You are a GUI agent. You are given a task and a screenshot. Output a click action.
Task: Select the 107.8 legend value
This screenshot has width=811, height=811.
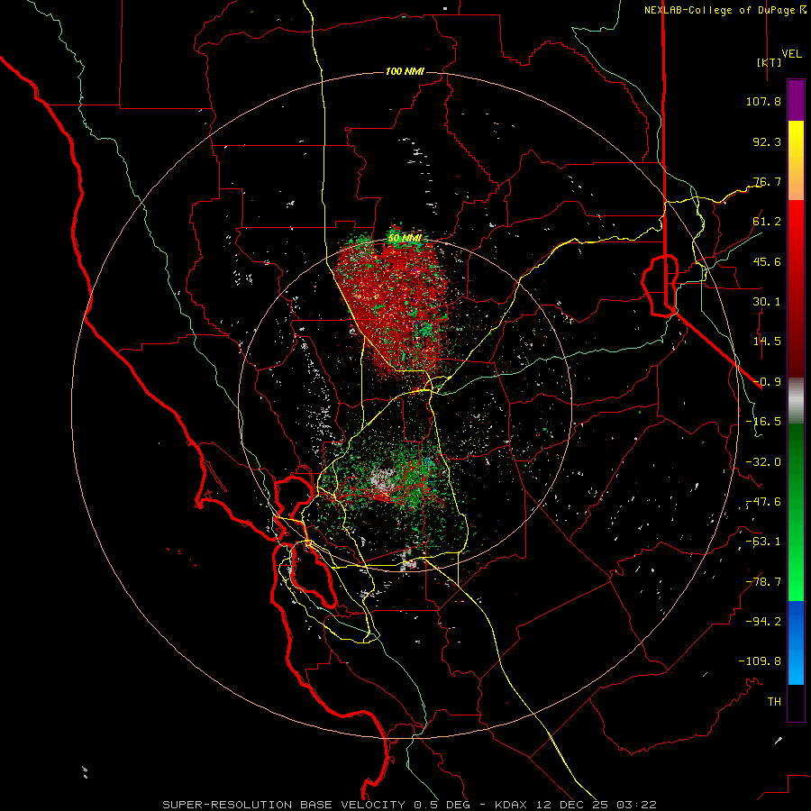click(763, 101)
